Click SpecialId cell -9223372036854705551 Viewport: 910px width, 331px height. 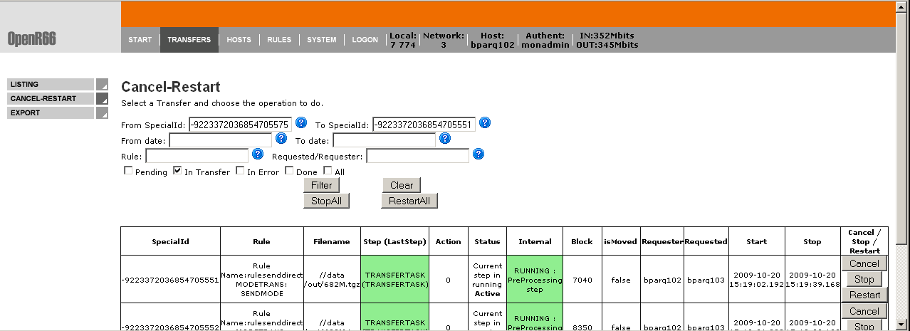click(171, 280)
